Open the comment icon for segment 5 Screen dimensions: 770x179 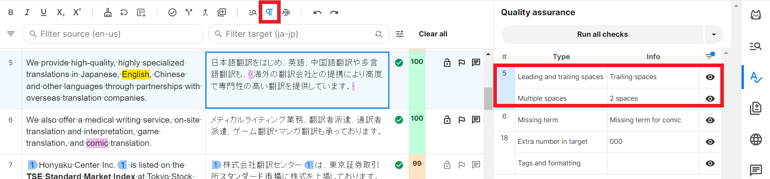[476, 63]
